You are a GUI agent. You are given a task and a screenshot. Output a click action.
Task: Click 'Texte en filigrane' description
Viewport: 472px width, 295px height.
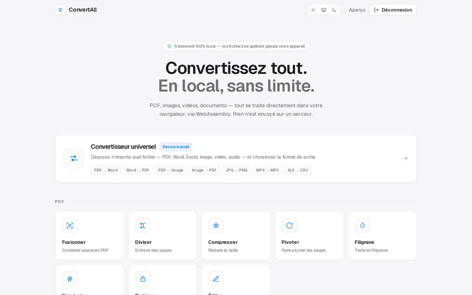[x=371, y=250]
